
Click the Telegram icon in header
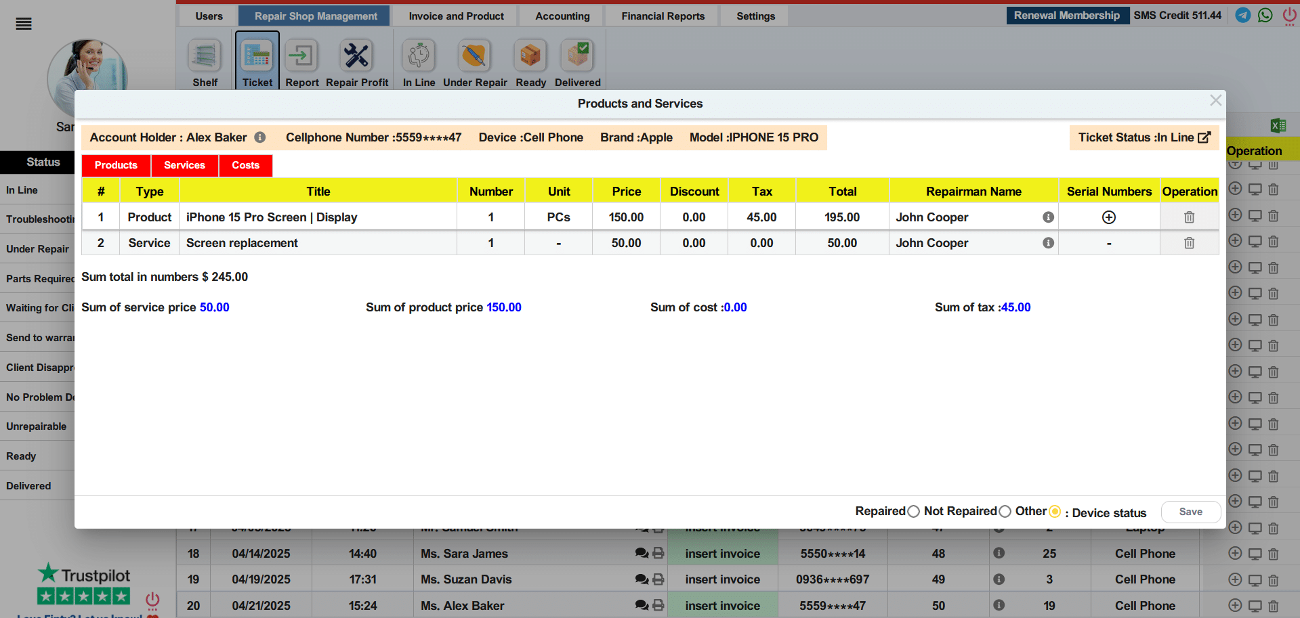pyautogui.click(x=1243, y=15)
